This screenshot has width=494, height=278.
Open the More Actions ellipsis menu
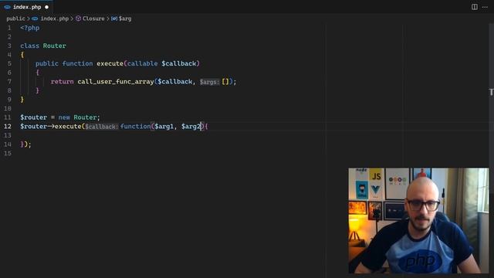tap(485, 7)
